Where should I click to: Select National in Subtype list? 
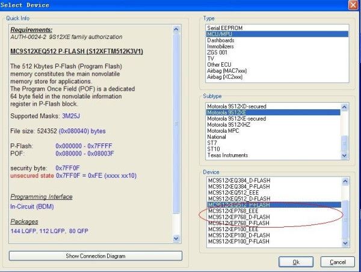[216, 137]
